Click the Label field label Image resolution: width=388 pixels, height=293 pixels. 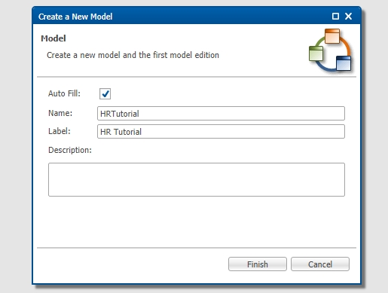60,131
